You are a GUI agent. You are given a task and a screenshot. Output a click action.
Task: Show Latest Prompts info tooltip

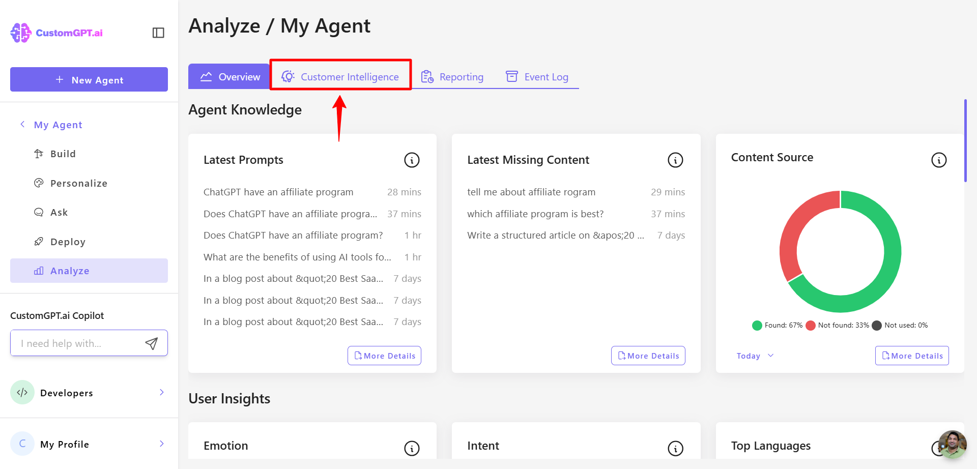click(x=412, y=160)
